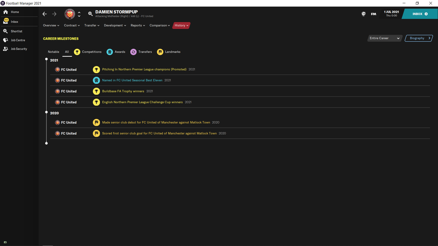The height and width of the screenshot is (246, 438).
Task: Click the INBOX continue button
Action: (420, 14)
